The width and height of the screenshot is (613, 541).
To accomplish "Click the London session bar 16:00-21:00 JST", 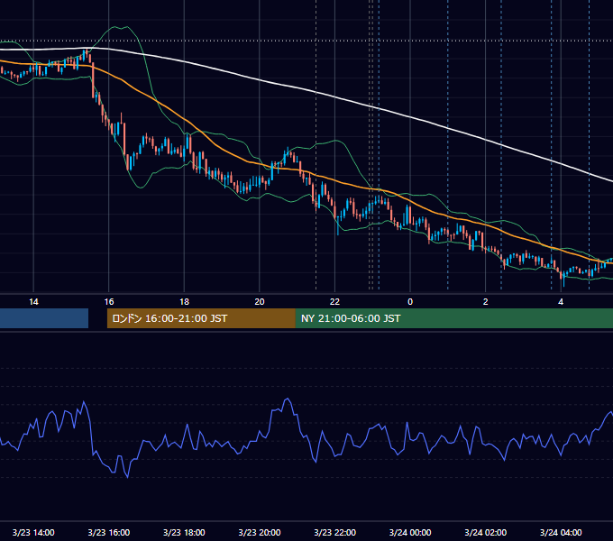I will [x=201, y=318].
